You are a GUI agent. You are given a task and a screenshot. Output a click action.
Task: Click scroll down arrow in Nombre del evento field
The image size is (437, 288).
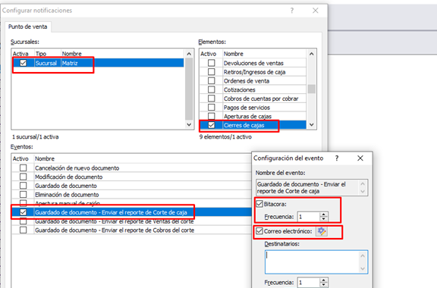point(363,191)
